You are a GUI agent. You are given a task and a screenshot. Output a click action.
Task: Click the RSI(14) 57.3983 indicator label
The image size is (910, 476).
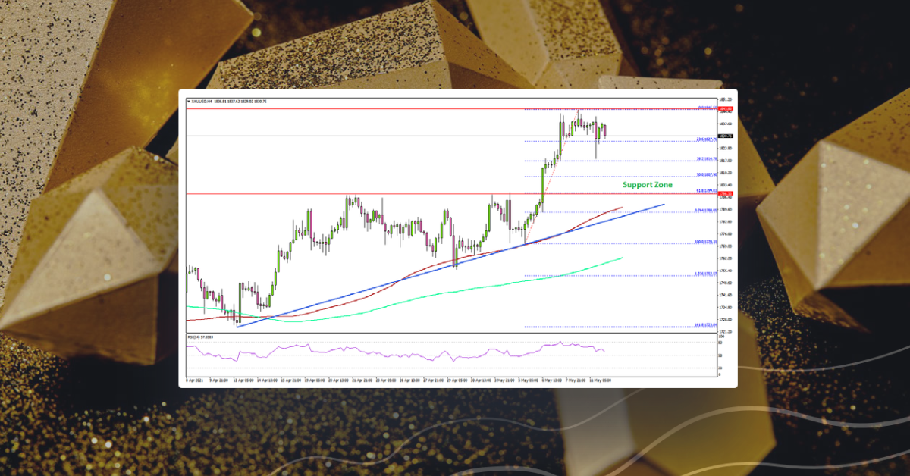click(x=203, y=338)
